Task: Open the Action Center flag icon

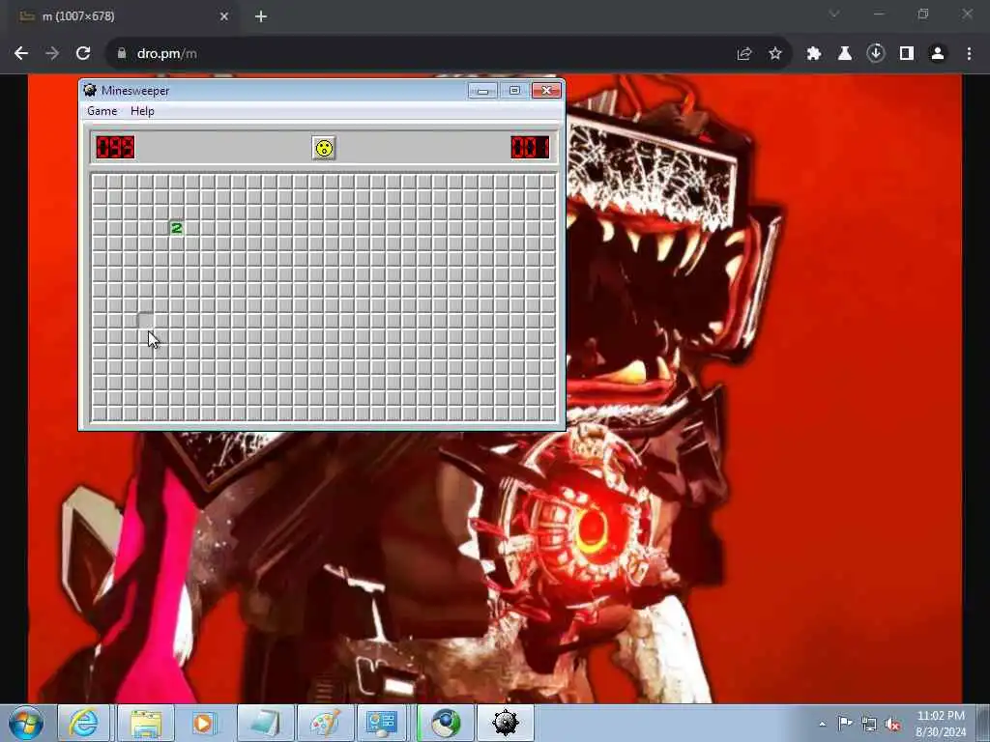Action: tap(845, 723)
